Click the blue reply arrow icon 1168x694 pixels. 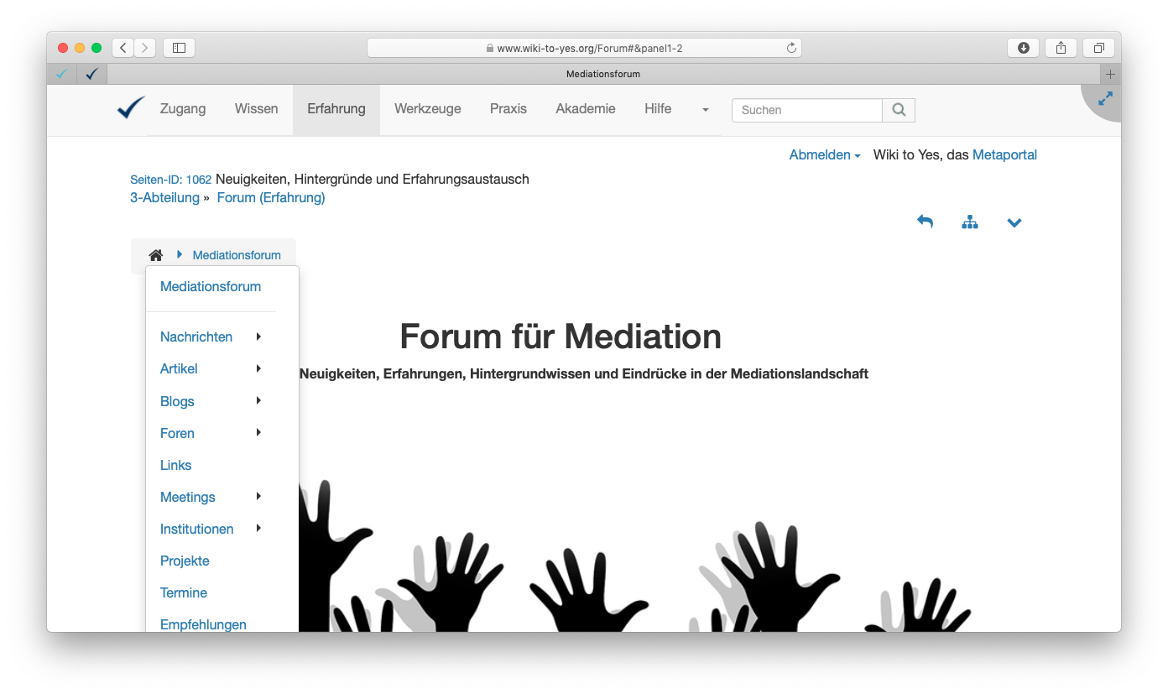(x=925, y=222)
